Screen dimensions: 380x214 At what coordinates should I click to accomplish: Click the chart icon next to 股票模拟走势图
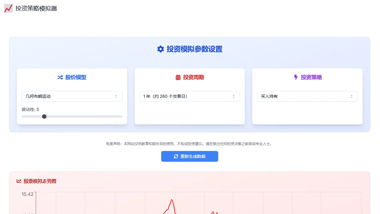pyautogui.click(x=19, y=181)
